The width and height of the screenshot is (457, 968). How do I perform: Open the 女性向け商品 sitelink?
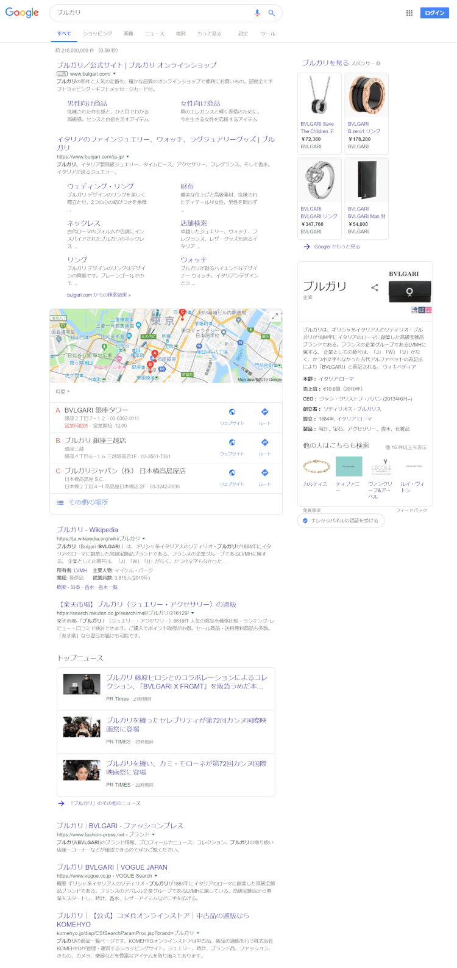pos(200,103)
